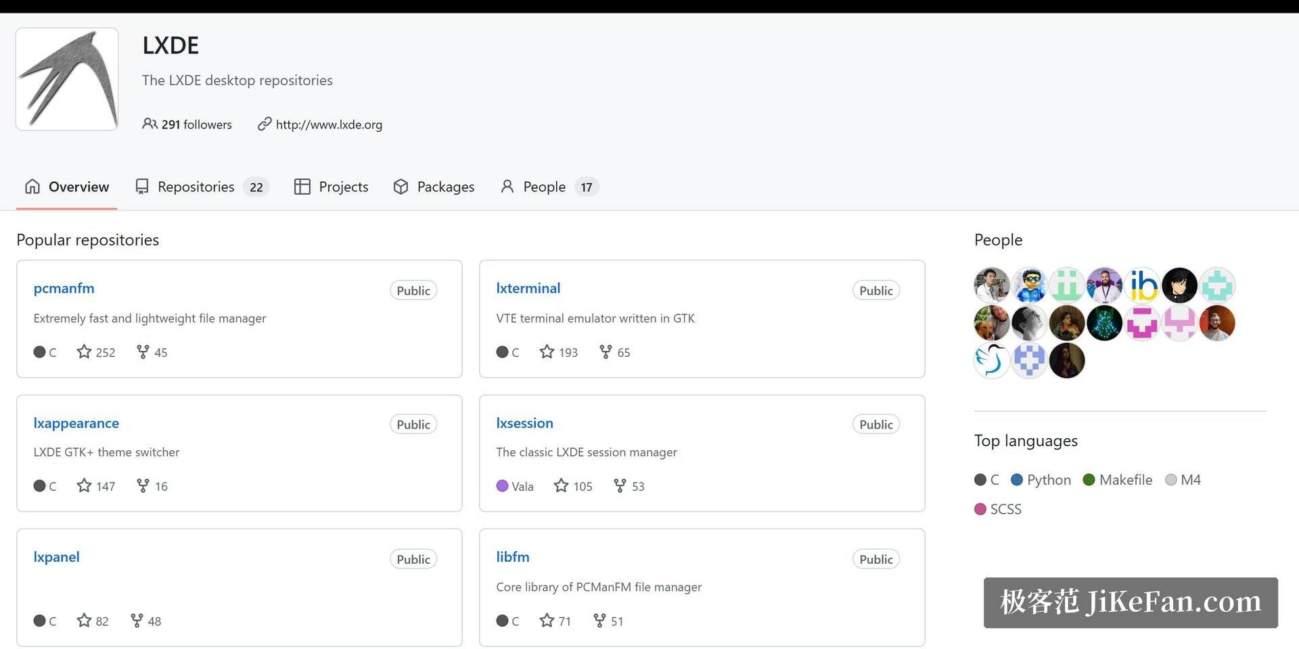Open the lxterminal repository
The image size is (1299, 649).
528,288
